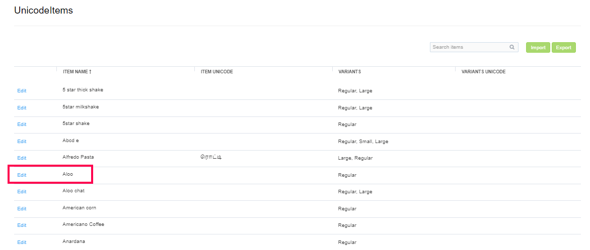Edit the 5 star thick shake item
Image resolution: width=590 pixels, height=250 pixels.
point(22,91)
